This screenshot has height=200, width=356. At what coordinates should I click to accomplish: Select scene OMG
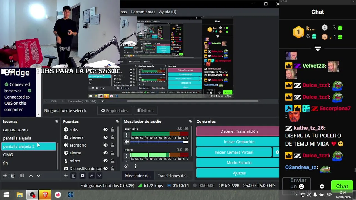pos(29,155)
